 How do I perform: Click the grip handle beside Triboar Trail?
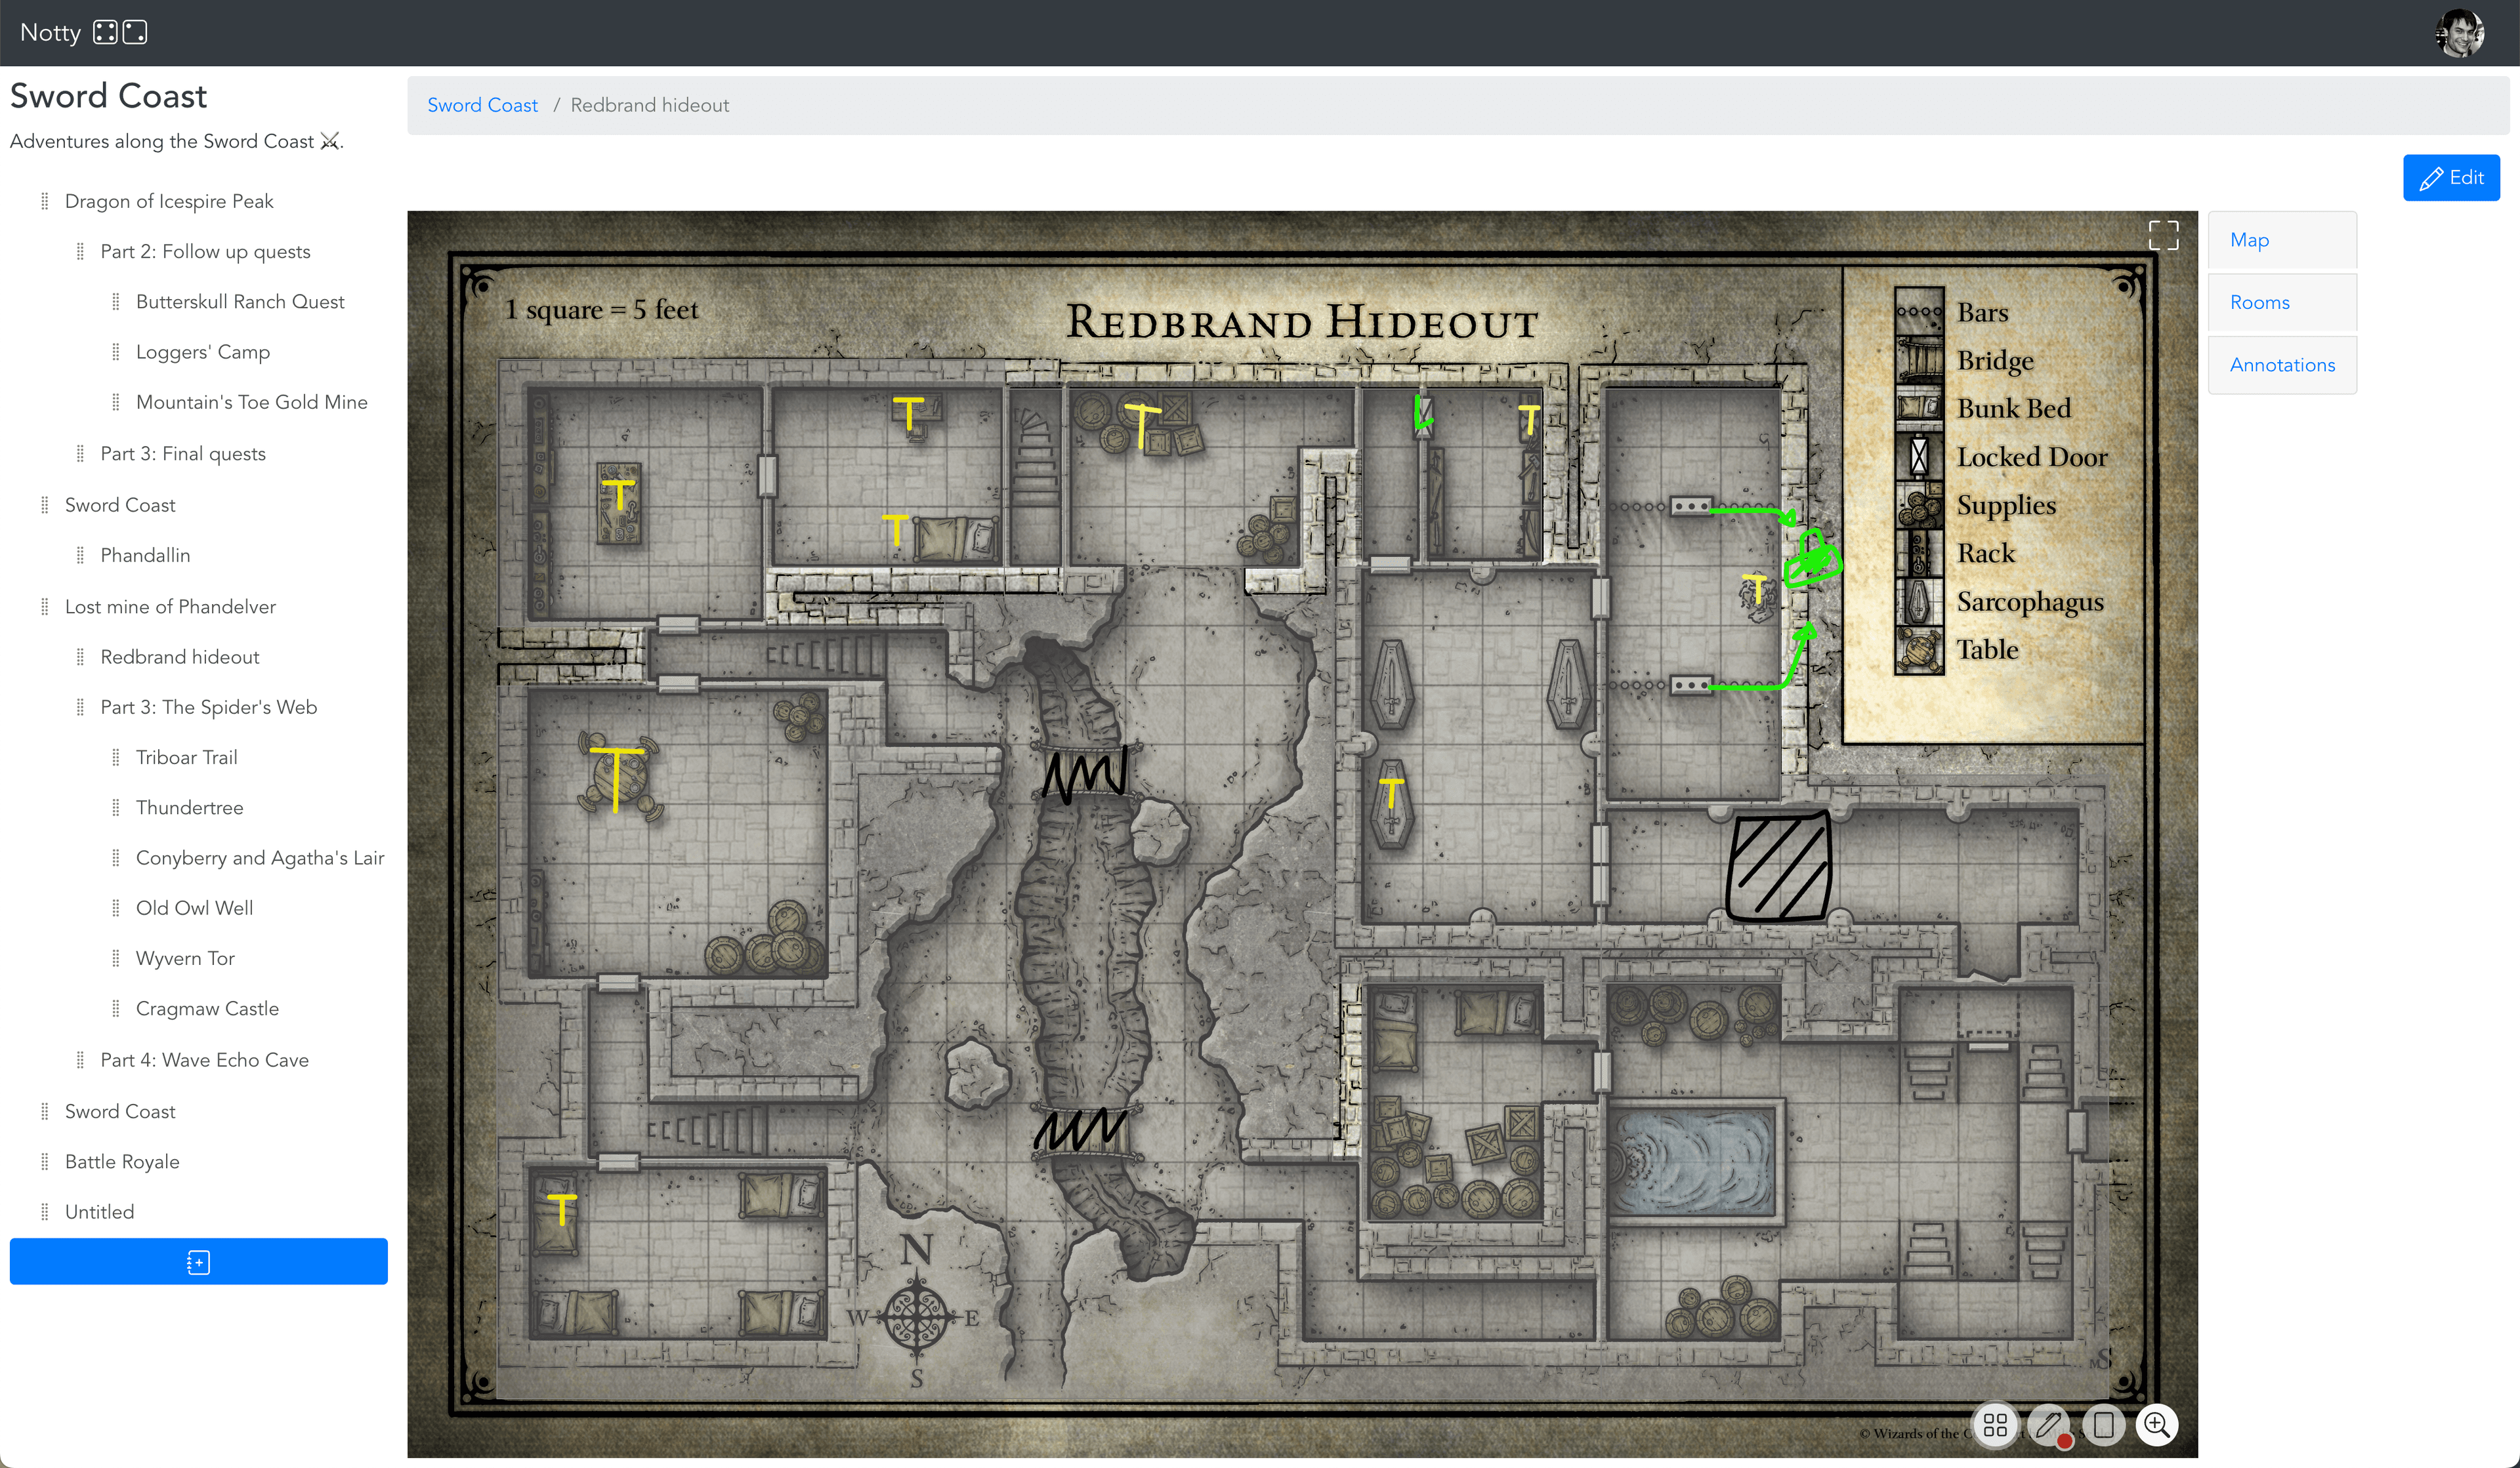[115, 758]
